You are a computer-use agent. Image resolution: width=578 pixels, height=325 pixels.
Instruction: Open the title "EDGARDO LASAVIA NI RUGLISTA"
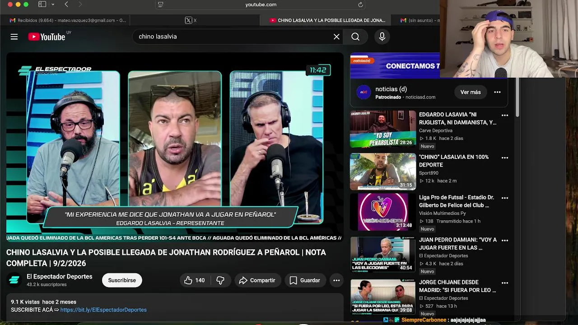coord(457,119)
